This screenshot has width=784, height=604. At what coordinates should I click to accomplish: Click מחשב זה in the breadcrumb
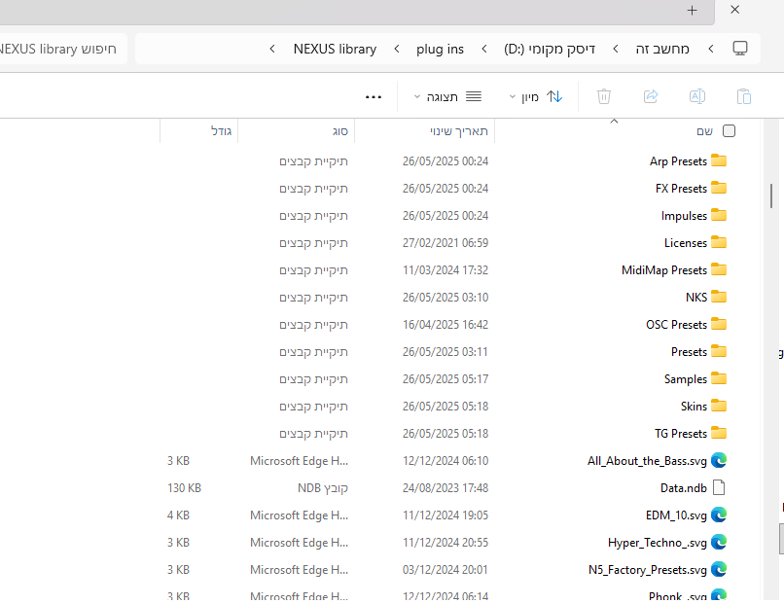click(x=662, y=49)
